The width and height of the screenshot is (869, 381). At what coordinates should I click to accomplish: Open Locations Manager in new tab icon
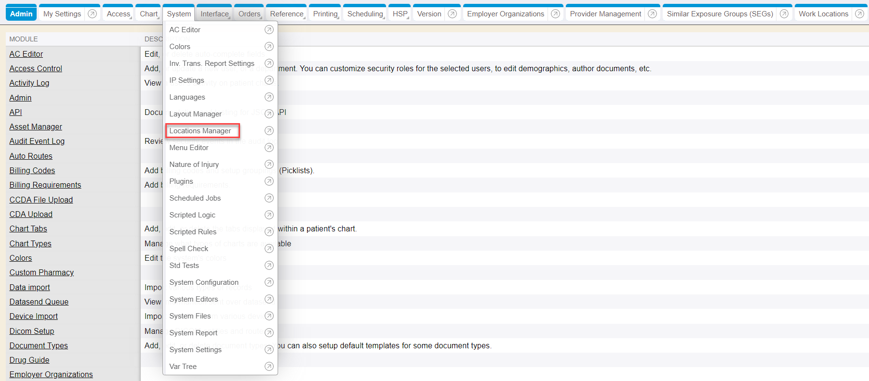tap(269, 131)
